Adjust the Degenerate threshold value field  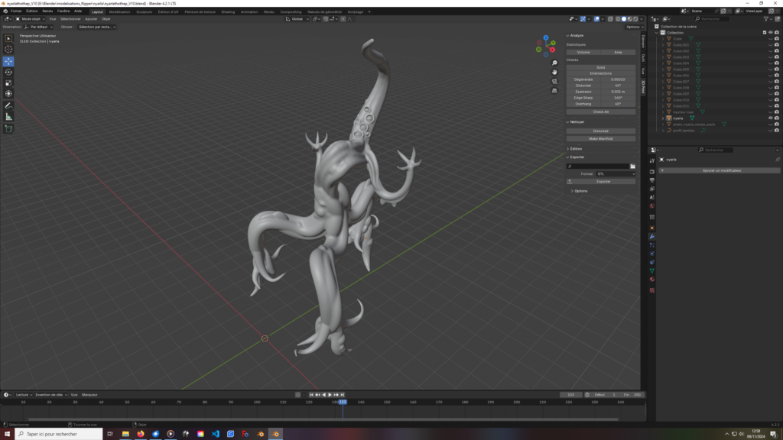(x=618, y=79)
